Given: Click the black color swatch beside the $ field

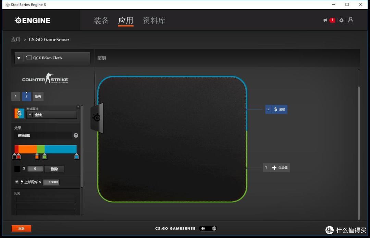Looking at the screenshot, I should point(17,169).
